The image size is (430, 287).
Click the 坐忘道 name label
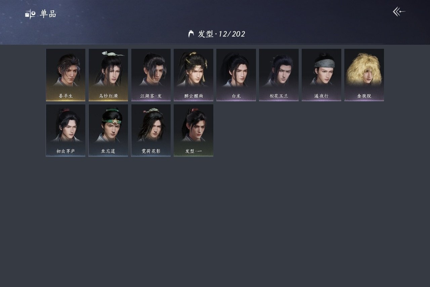pyautogui.click(x=108, y=151)
